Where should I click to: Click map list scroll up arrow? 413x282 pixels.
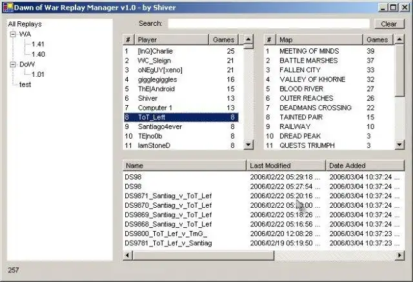399,39
